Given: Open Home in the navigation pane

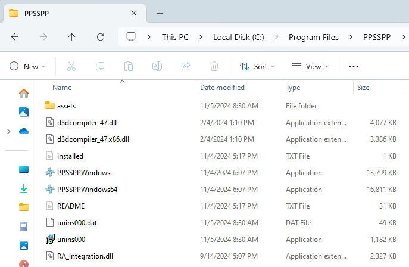Looking at the screenshot, I should [24, 93].
